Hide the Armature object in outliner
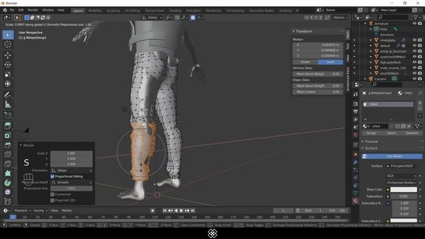 point(414,24)
